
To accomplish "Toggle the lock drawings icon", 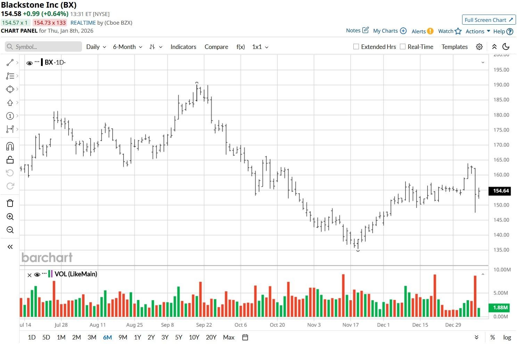I will (x=10, y=160).
